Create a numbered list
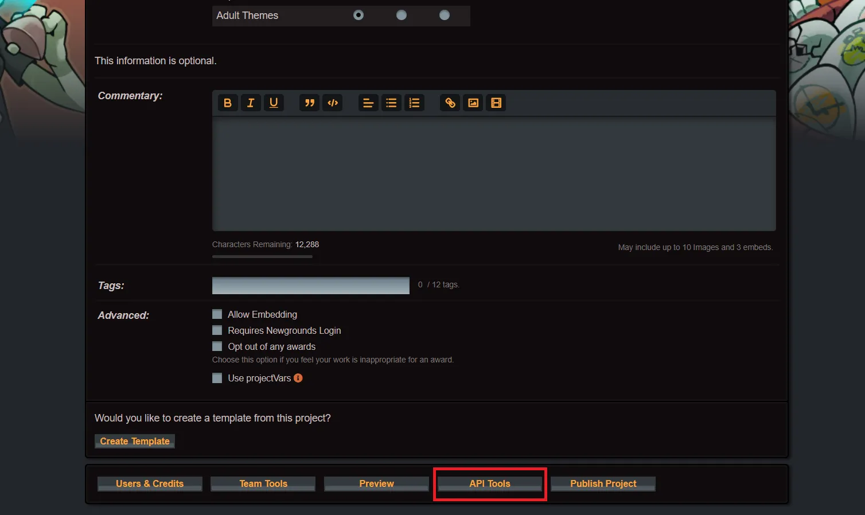The image size is (865, 515). [414, 103]
